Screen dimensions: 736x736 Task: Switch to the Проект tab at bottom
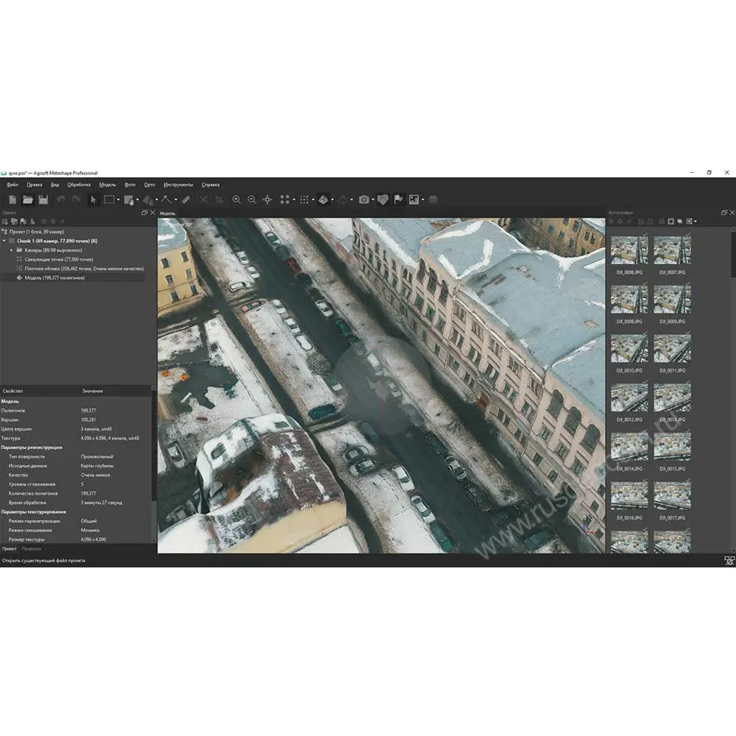pos(10,549)
